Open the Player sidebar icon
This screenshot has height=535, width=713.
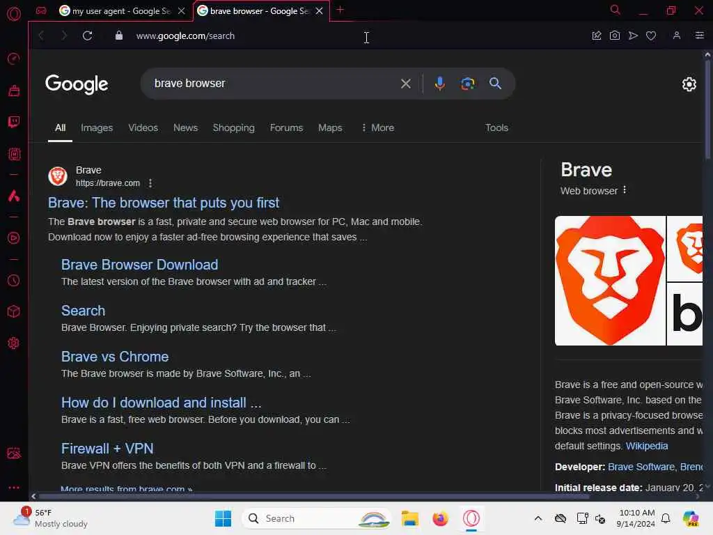tap(14, 238)
